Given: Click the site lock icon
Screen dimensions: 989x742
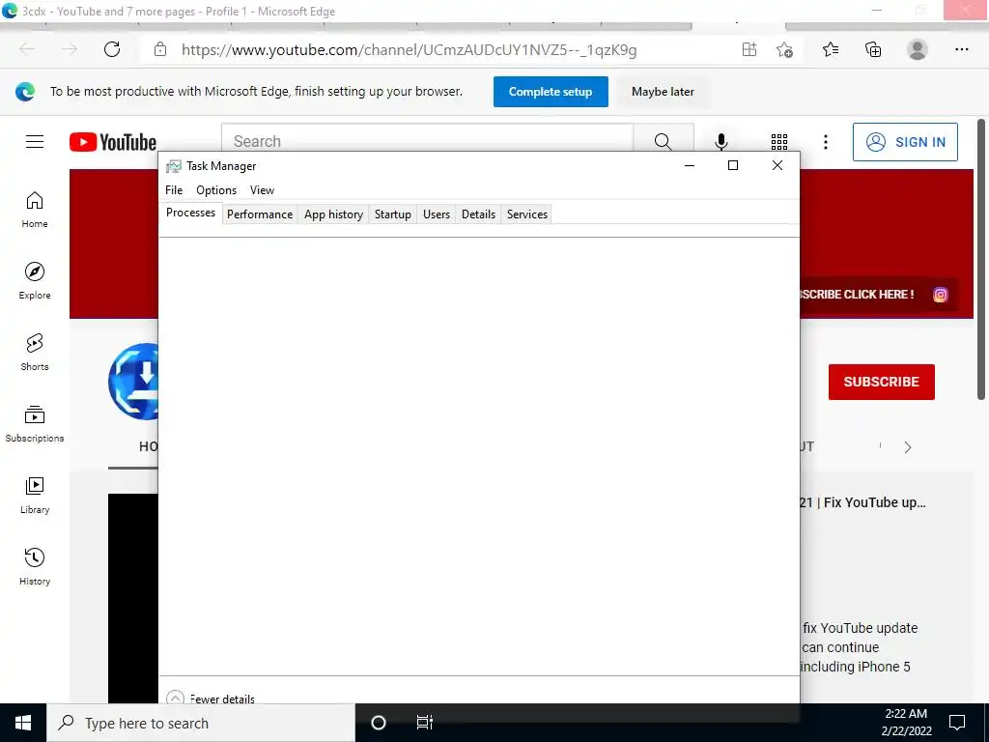Looking at the screenshot, I should click(x=160, y=50).
